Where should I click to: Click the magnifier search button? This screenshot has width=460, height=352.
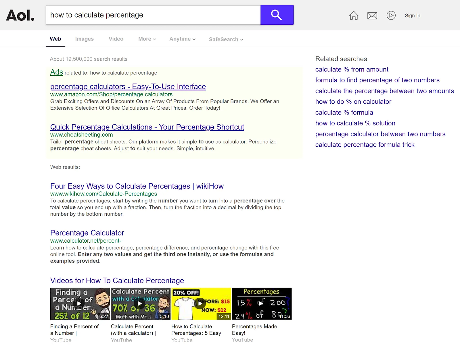coord(277,15)
